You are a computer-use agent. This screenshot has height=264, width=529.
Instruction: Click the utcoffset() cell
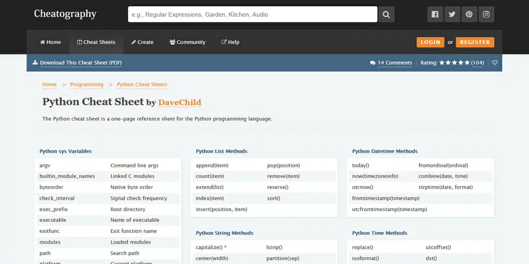438,247
